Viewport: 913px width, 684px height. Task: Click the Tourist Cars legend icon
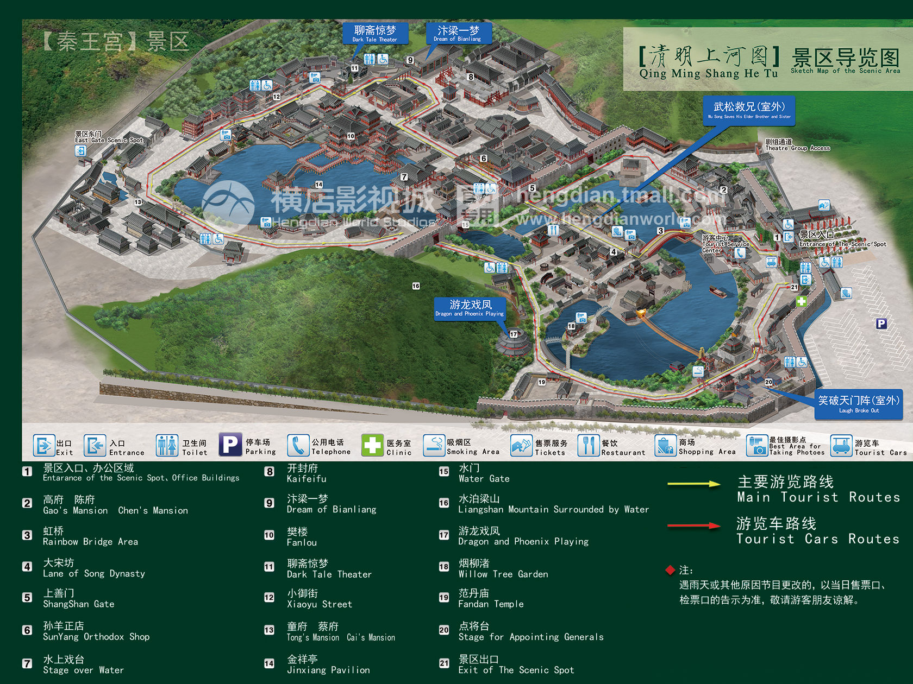[841, 446]
